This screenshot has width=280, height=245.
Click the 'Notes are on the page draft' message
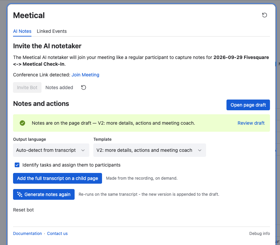point(113,123)
